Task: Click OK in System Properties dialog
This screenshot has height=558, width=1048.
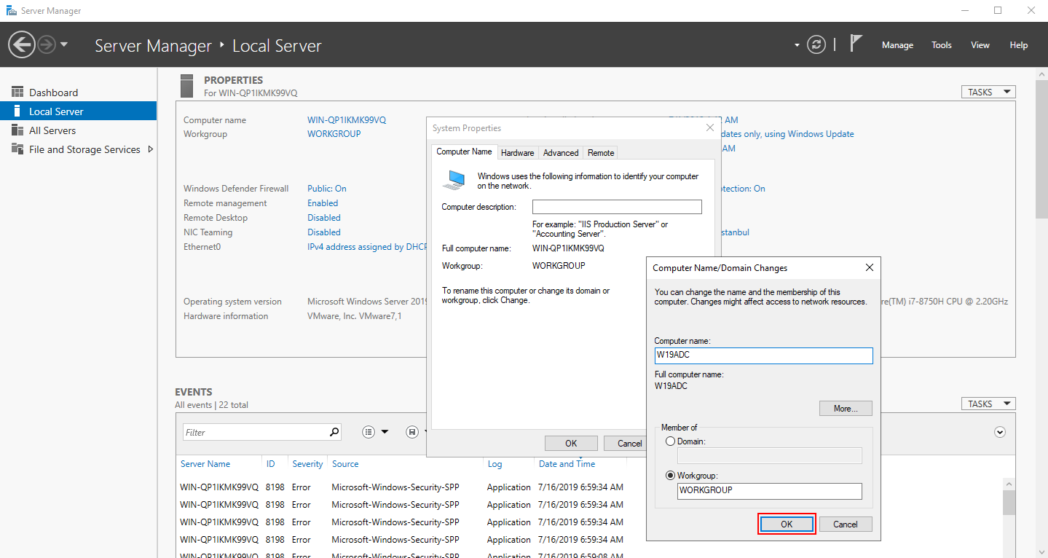Action: (x=571, y=443)
